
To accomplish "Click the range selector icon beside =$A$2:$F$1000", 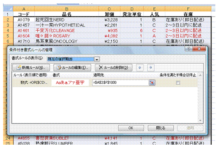I will point(152,83).
